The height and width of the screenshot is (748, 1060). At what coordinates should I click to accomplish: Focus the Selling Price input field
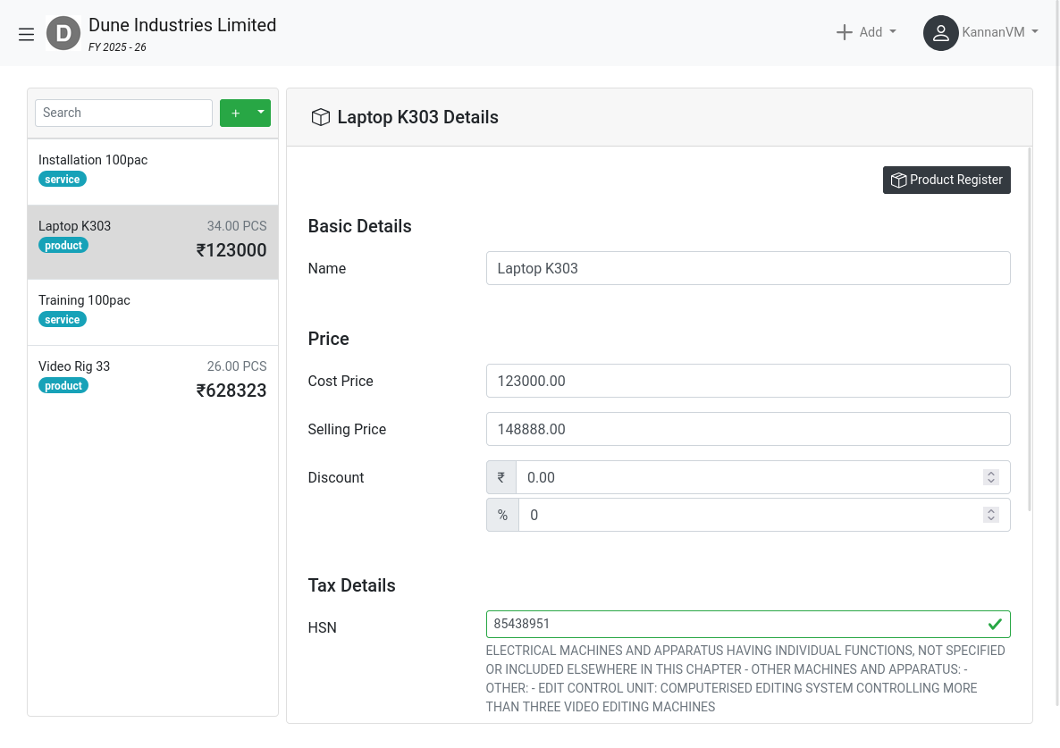(747, 429)
